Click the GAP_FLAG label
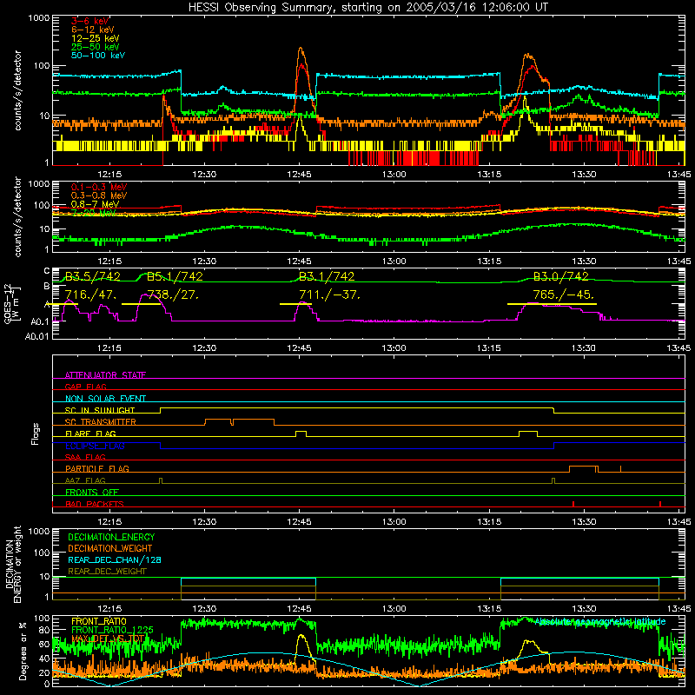The height and width of the screenshot is (695, 695). pyautogui.click(x=85, y=387)
